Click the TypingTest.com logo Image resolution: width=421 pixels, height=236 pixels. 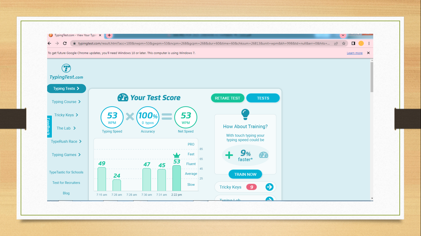(66, 72)
